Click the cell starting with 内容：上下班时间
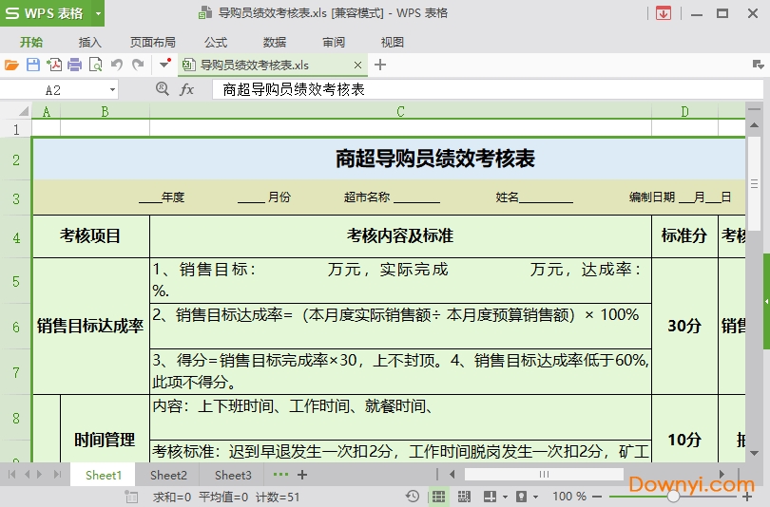Viewport: 770px width, 507px height. tap(400, 417)
